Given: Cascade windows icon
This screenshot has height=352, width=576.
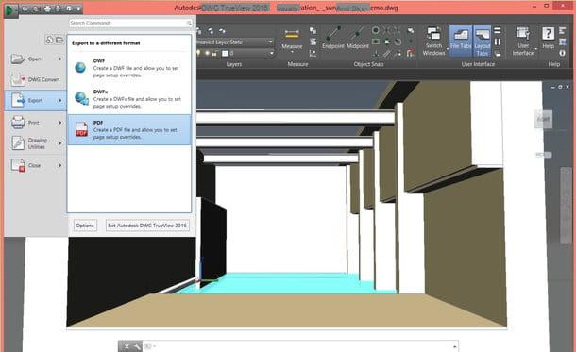Looking at the screenshot, I should [x=498, y=54].
